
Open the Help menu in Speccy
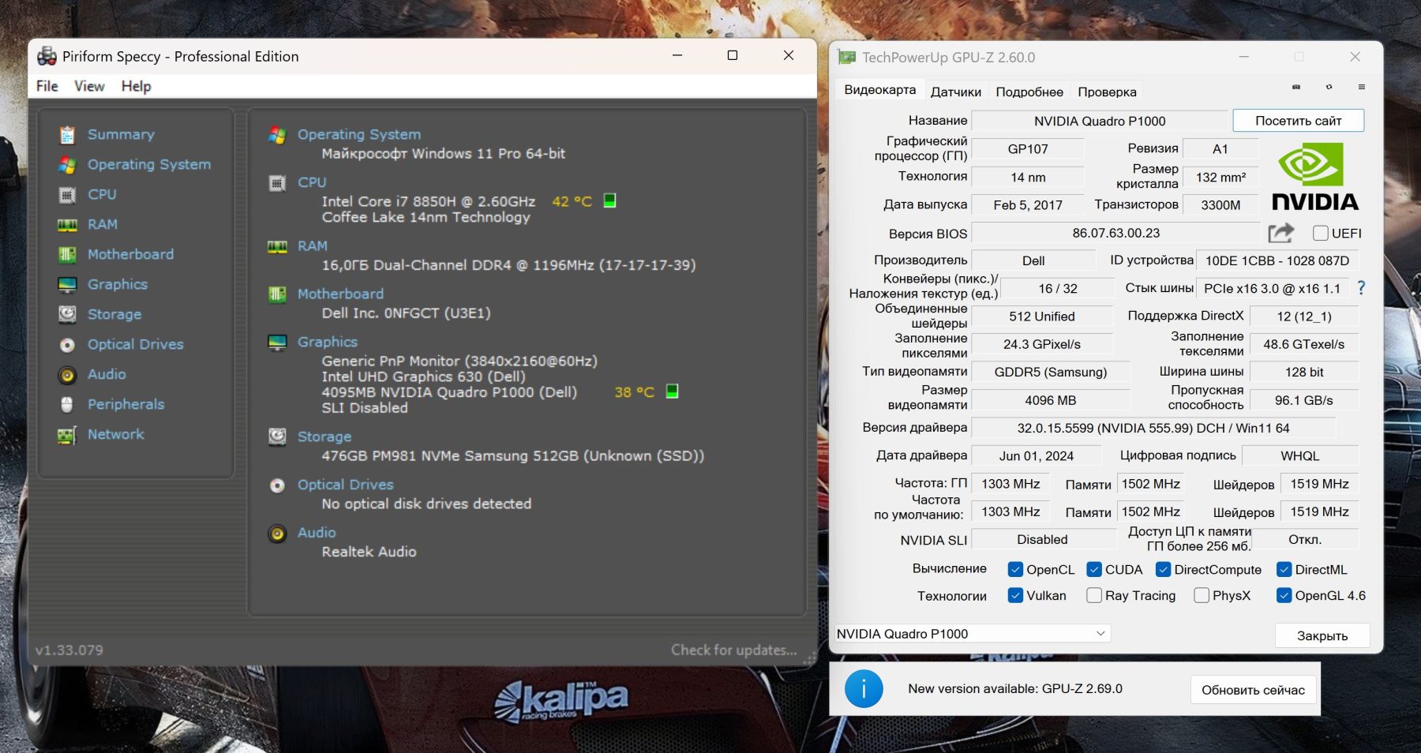pyautogui.click(x=136, y=86)
